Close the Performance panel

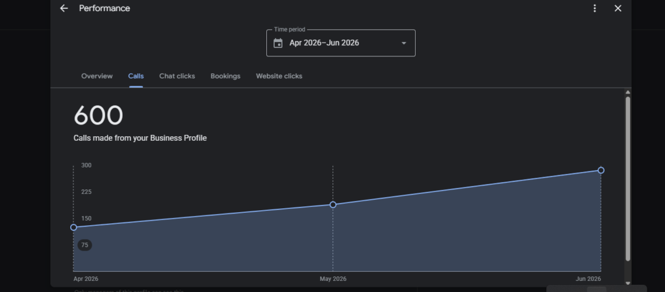[618, 8]
